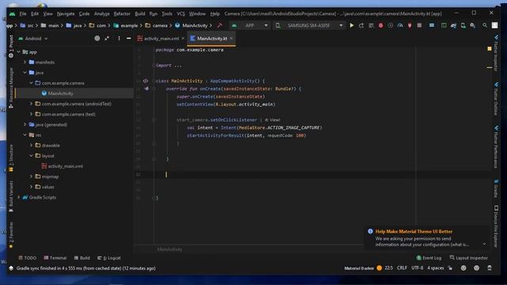This screenshot has height=285, width=507.
Task: Expand the manifests folder
Action: click(25, 62)
